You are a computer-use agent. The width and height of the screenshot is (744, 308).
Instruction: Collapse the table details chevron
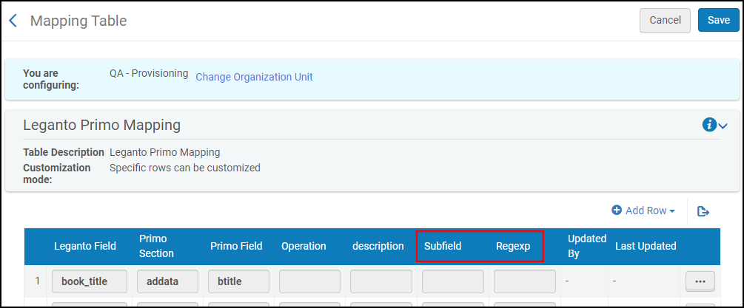click(723, 126)
